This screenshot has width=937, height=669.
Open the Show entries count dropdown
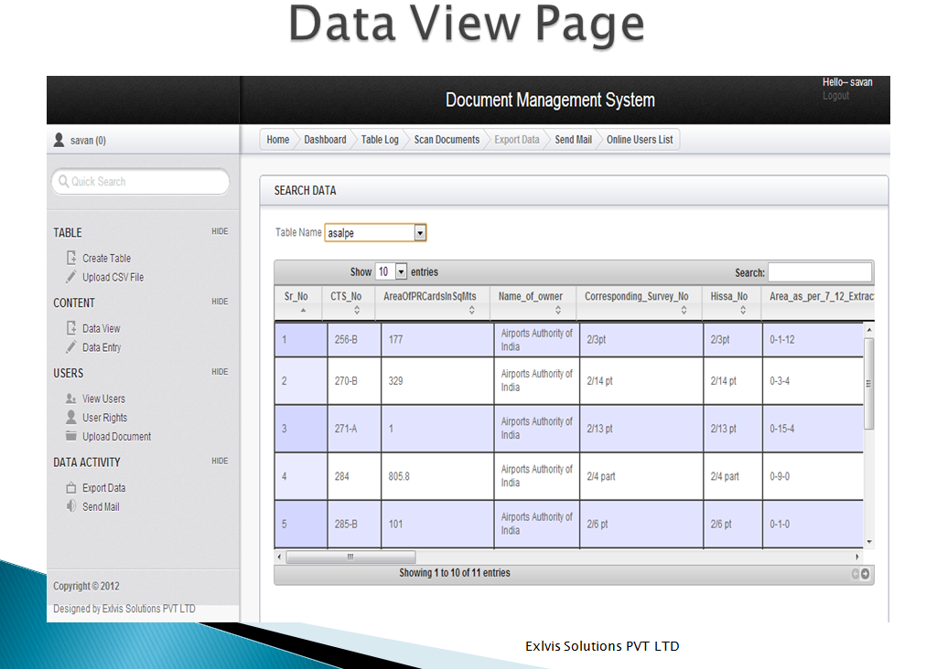coord(391,271)
